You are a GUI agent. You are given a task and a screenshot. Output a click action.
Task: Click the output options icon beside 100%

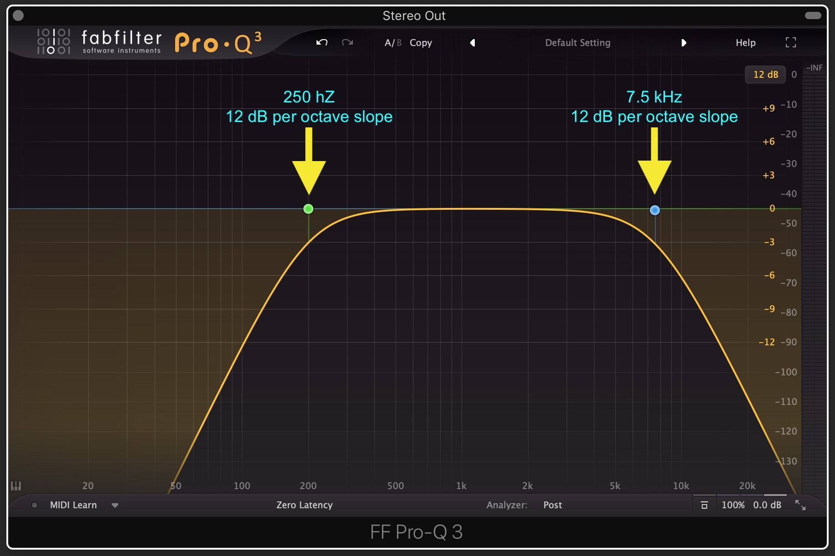(704, 505)
